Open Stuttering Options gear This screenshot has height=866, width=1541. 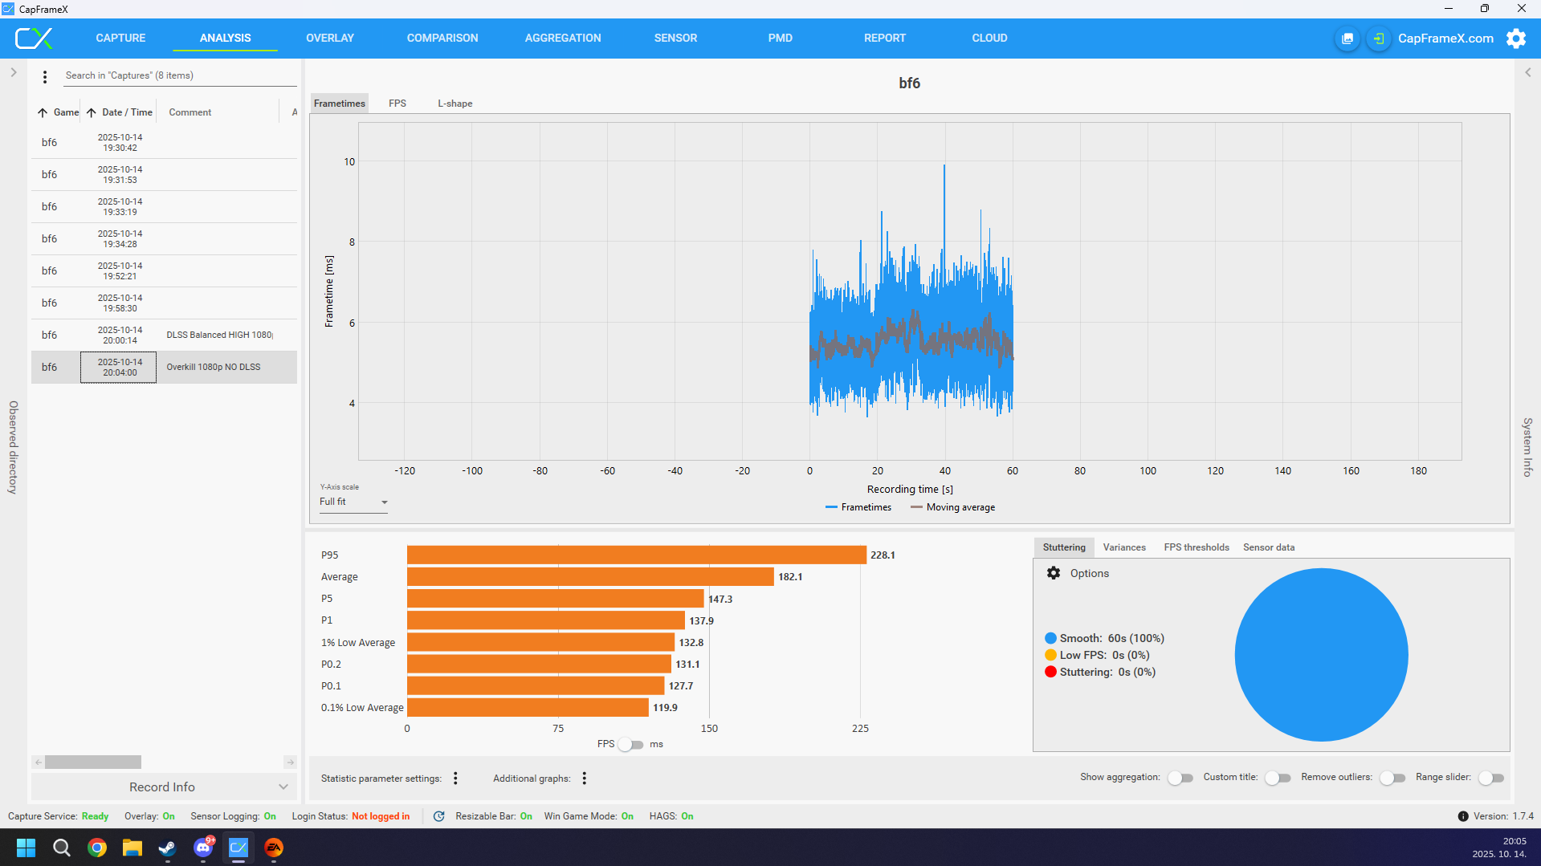[1054, 573]
